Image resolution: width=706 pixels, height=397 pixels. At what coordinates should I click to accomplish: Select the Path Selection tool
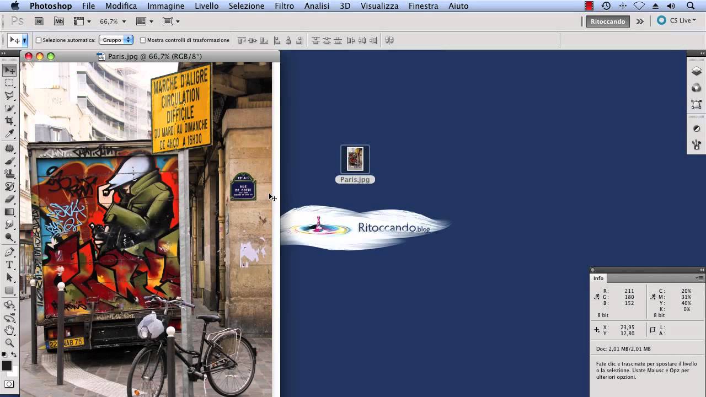click(x=9, y=278)
